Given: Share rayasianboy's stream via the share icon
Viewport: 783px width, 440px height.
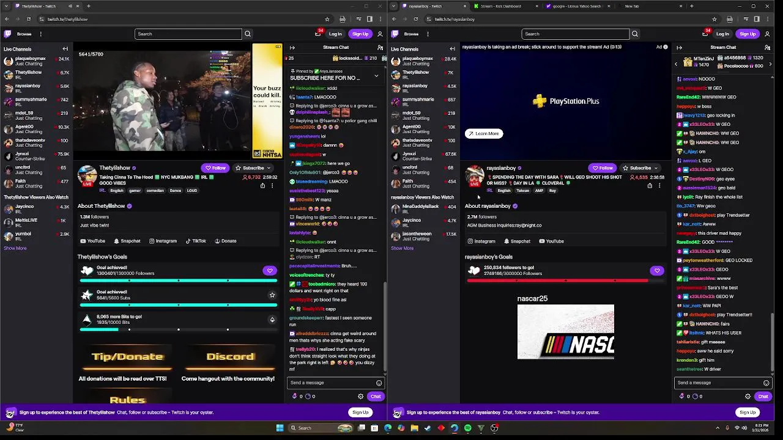Looking at the screenshot, I should (650, 185).
